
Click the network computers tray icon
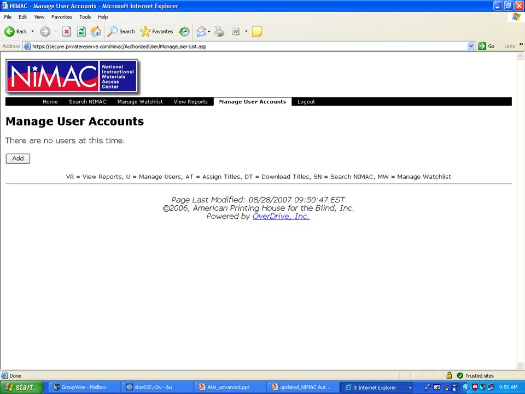point(491,387)
